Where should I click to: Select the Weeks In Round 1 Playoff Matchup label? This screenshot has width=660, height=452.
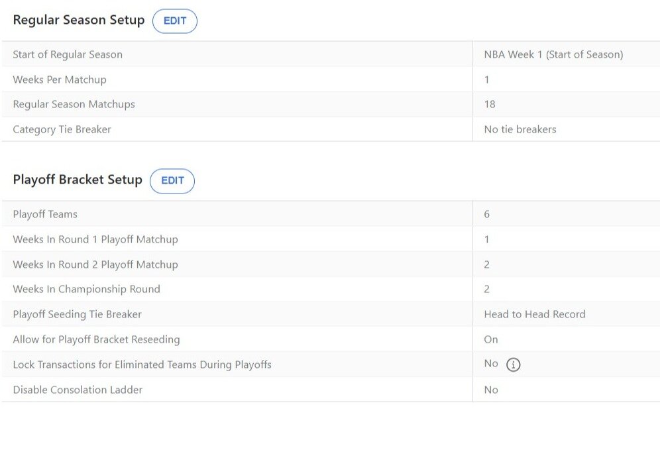(x=95, y=239)
